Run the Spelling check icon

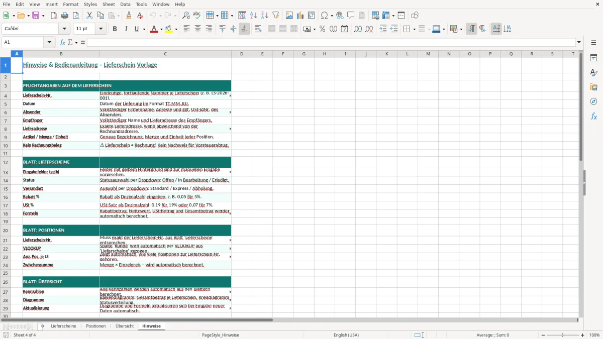(x=196, y=16)
